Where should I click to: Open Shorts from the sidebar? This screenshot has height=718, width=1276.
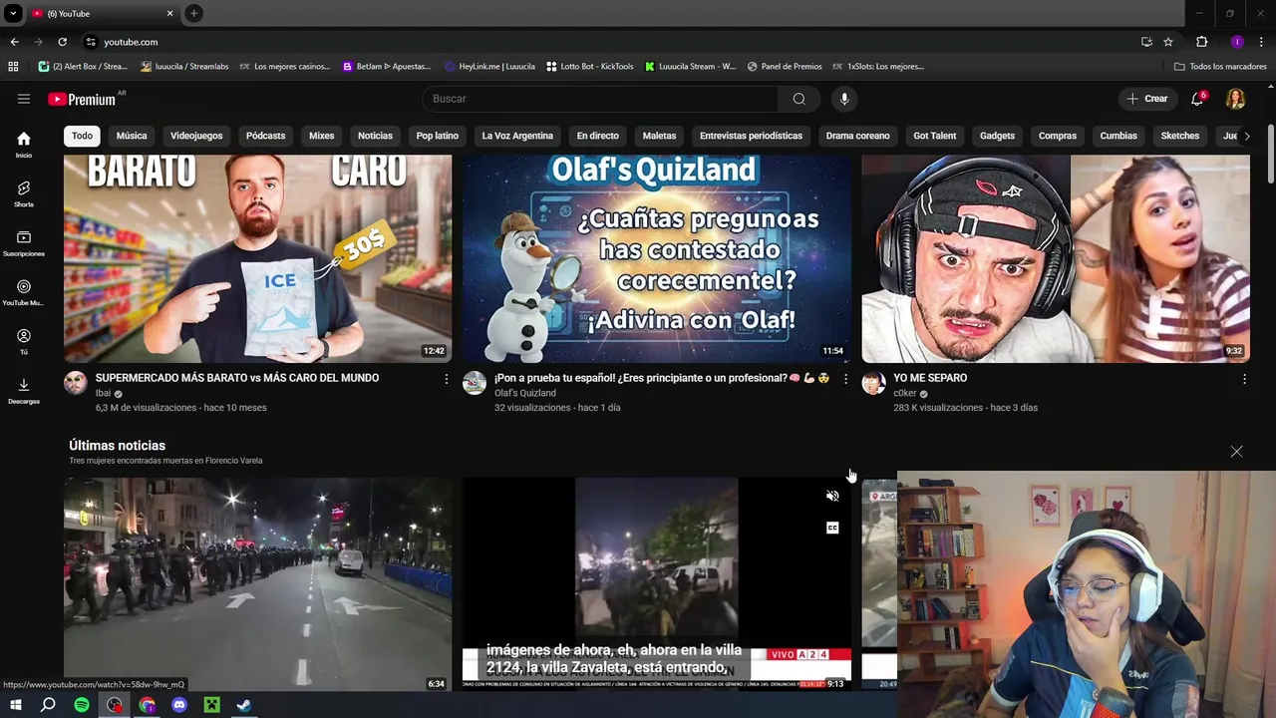(24, 193)
